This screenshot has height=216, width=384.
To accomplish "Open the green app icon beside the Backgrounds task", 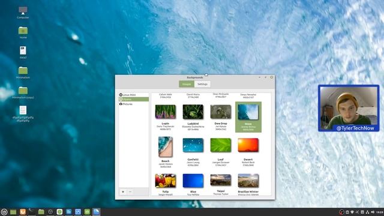I will point(87,212).
